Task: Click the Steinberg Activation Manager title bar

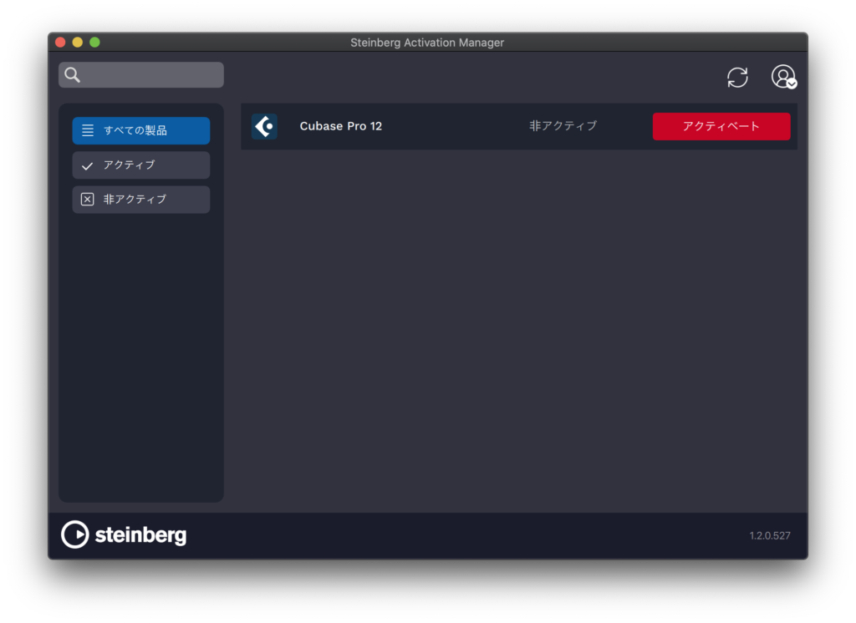Action: tap(427, 43)
